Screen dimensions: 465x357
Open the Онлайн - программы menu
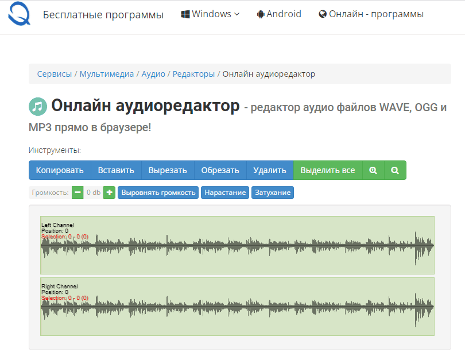(x=371, y=14)
